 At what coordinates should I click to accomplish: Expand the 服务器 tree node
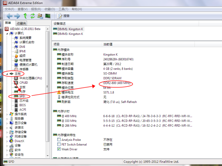click(7, 119)
